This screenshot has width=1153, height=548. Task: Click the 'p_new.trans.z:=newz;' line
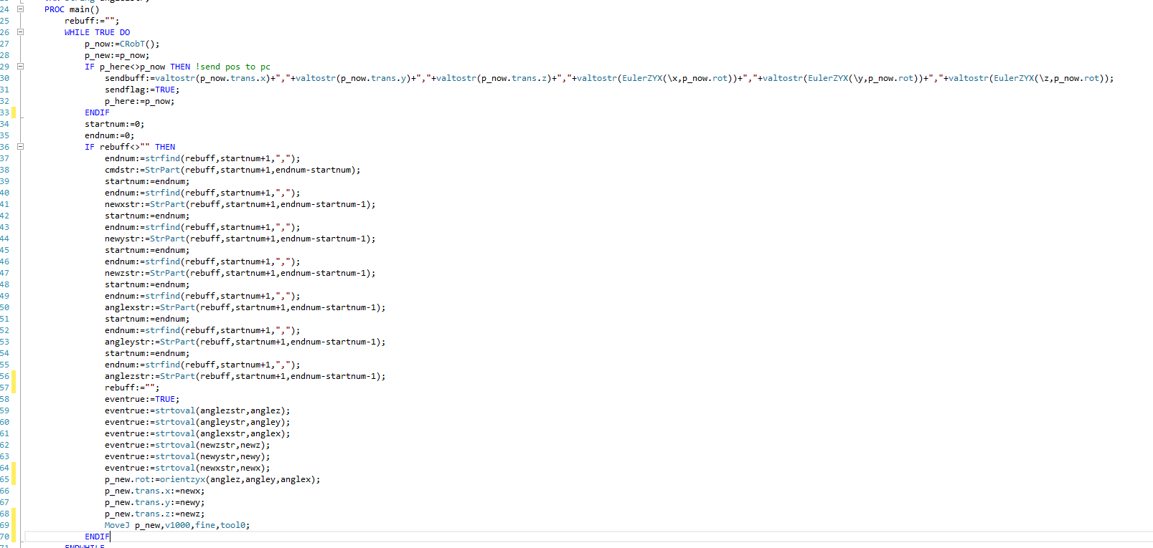click(155, 514)
